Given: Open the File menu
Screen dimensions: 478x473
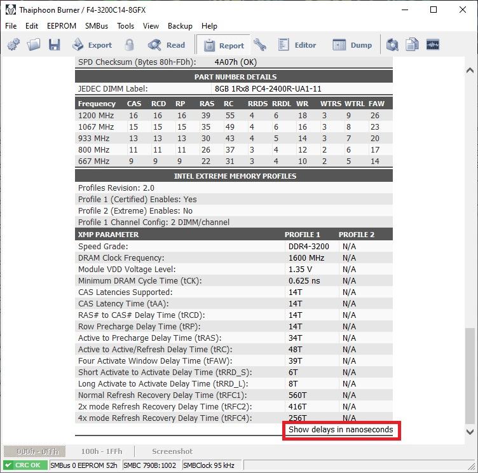Looking at the screenshot, I should coord(11,26).
